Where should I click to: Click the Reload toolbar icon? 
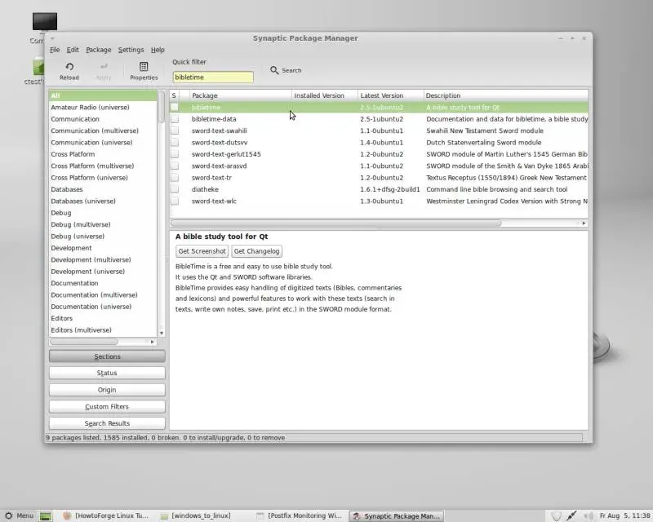pos(69,67)
